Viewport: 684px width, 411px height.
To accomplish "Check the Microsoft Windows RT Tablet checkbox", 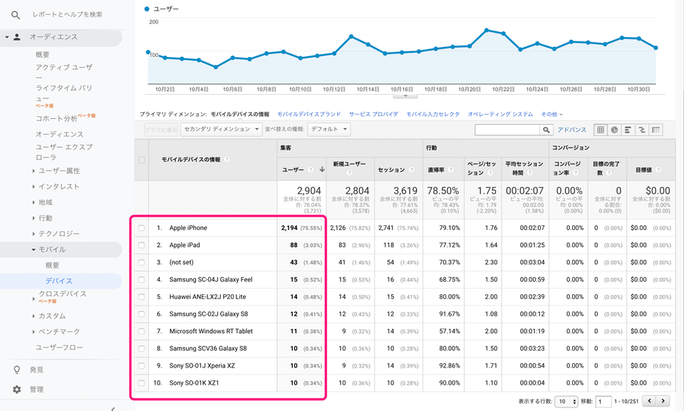I will coord(141,331).
